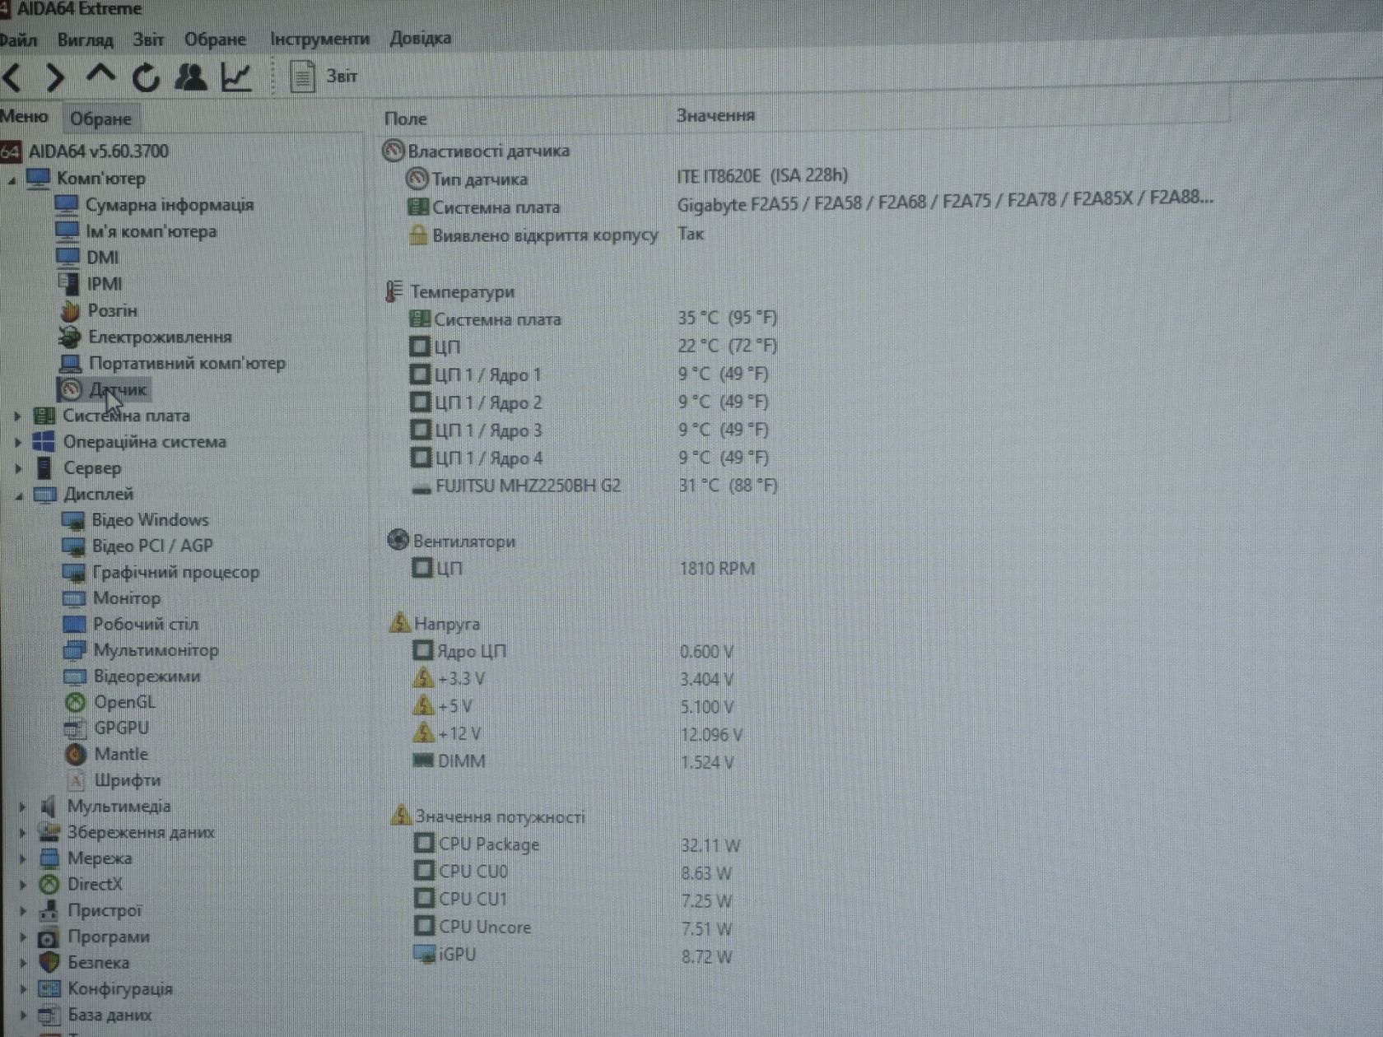Switch to the Меню tab
Image resolution: width=1383 pixels, height=1037 pixels.
click(x=25, y=117)
